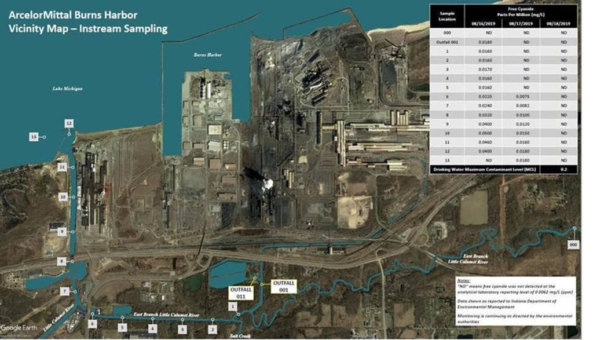Click 0.0460 value in row 11

(485, 142)
